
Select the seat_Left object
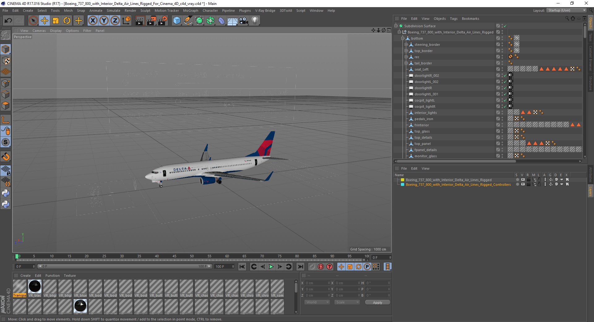tap(421, 69)
